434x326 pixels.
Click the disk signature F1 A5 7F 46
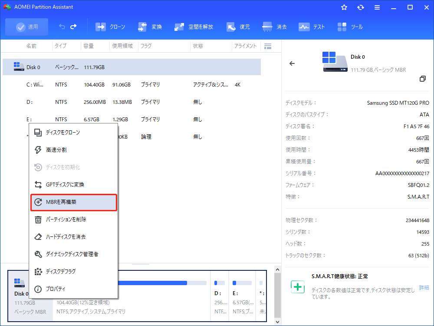[416, 126]
